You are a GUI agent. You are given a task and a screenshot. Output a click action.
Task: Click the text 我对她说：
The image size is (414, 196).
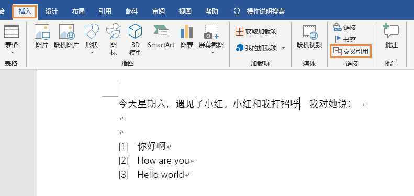pyautogui.click(x=330, y=104)
